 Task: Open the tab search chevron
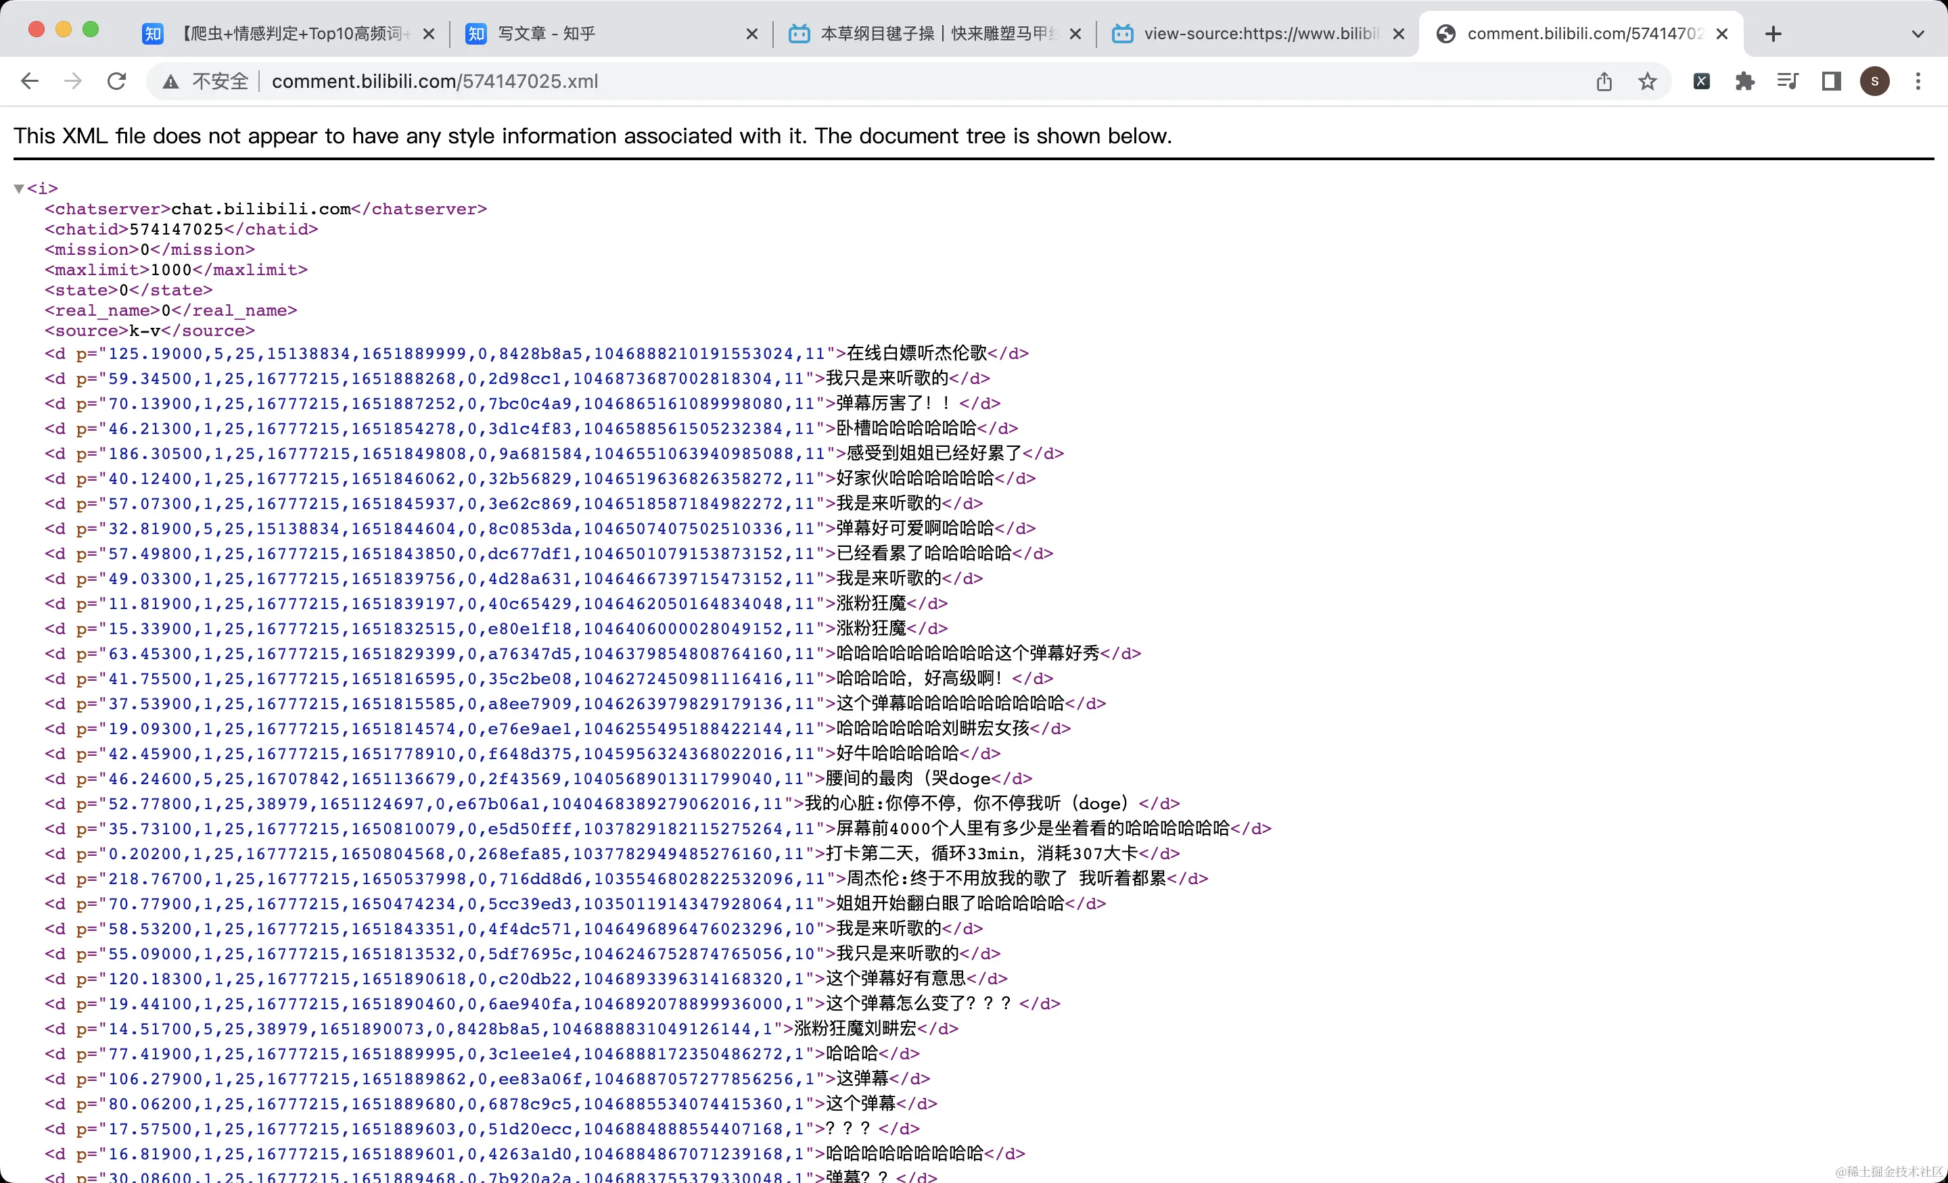(1917, 34)
